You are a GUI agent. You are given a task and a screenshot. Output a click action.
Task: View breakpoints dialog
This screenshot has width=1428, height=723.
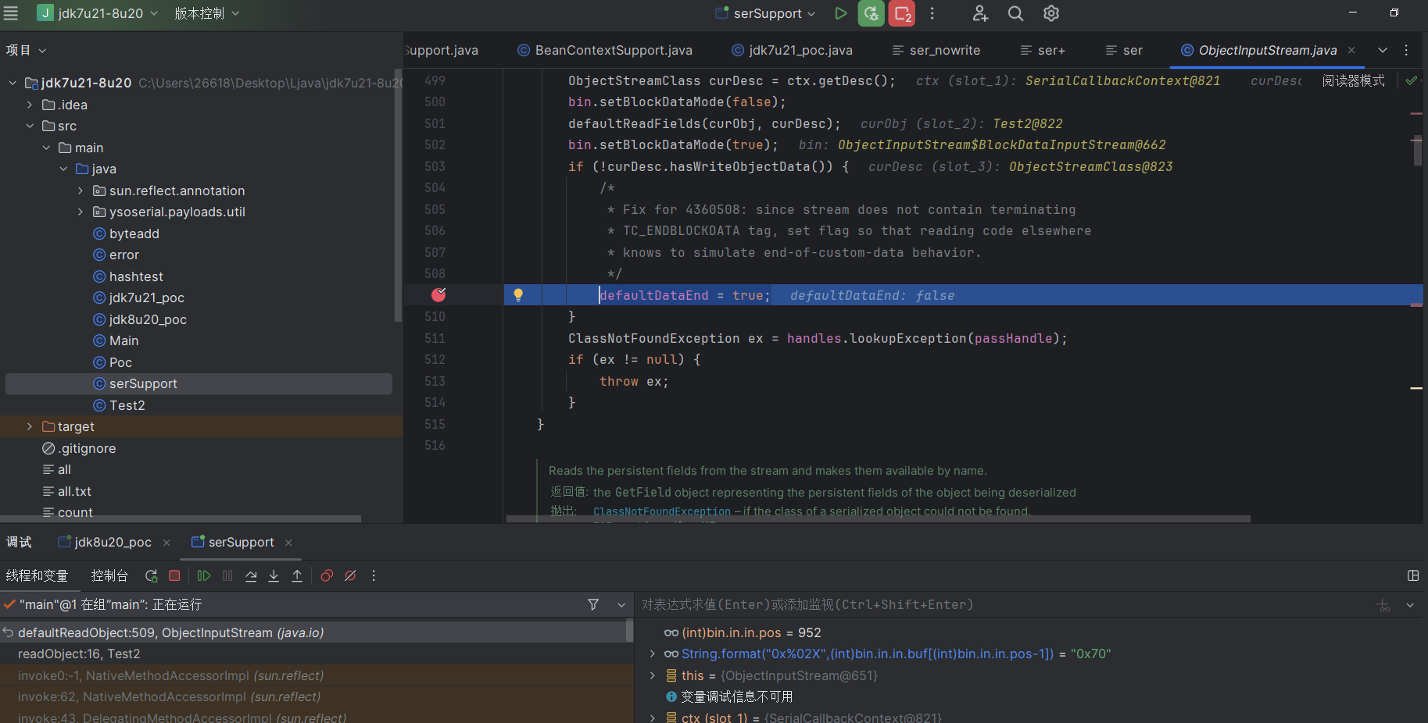327,575
